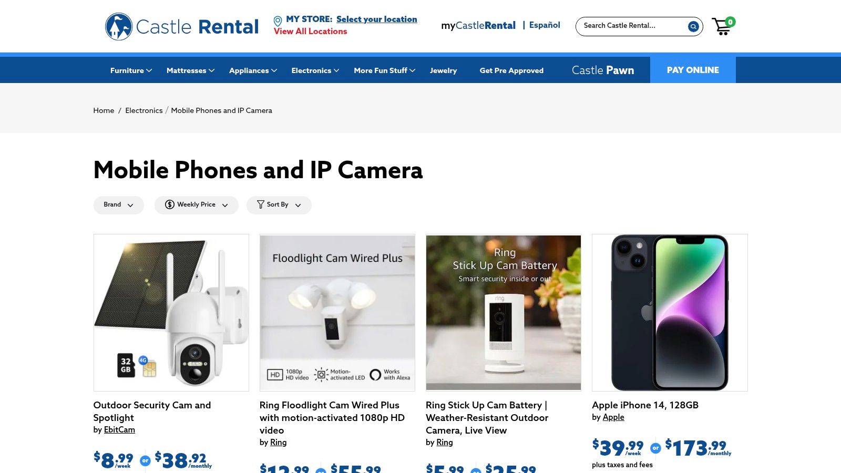Click the Select your location link
Image resolution: width=841 pixels, height=473 pixels.
pyautogui.click(x=376, y=19)
